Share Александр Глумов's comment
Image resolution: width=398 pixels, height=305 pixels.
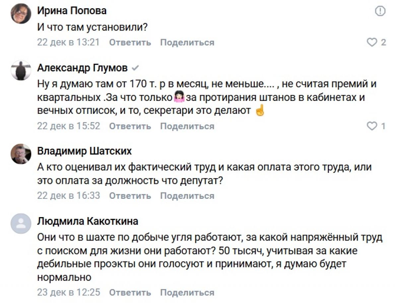point(187,126)
